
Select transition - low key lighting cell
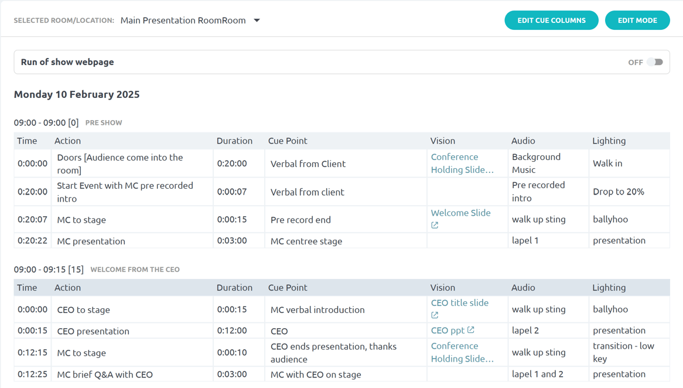click(x=630, y=352)
